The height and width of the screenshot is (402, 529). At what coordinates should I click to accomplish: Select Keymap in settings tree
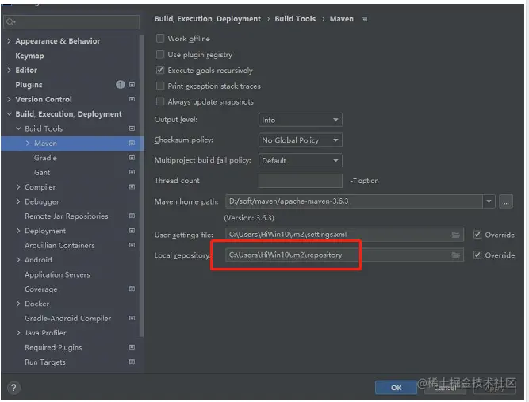pos(29,56)
